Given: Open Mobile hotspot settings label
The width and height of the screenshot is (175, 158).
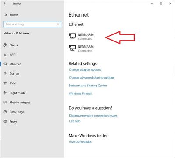Looking at the screenshot, I should tap(20, 103).
